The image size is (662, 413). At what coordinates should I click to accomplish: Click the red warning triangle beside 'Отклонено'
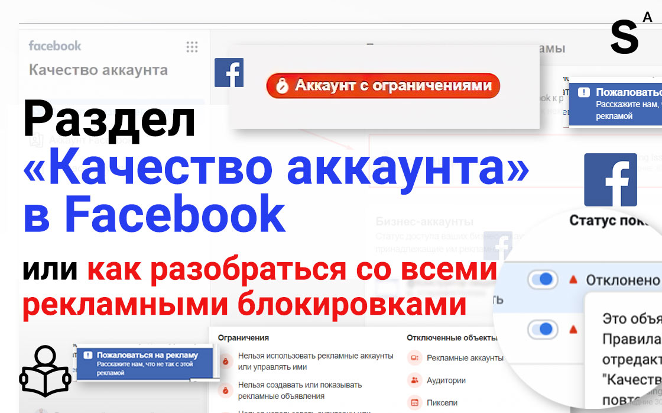tap(573, 279)
